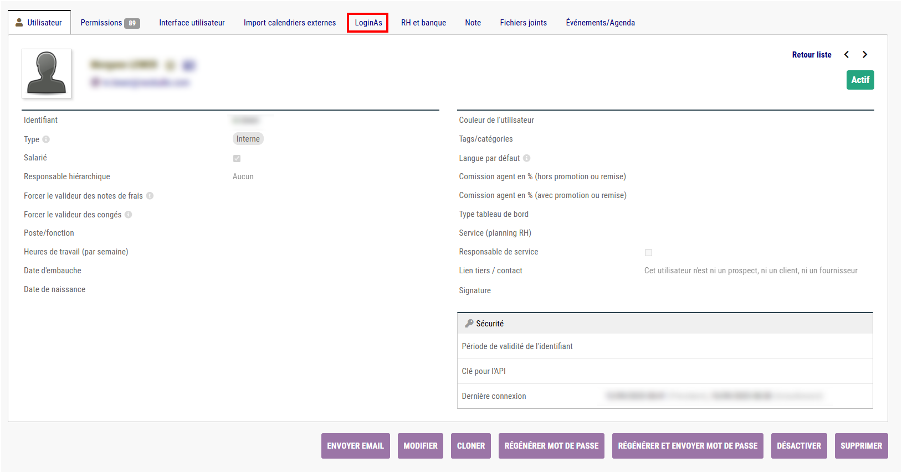Click Comission agent en % (hors promotion) label
The height and width of the screenshot is (473, 902).
[x=542, y=176]
